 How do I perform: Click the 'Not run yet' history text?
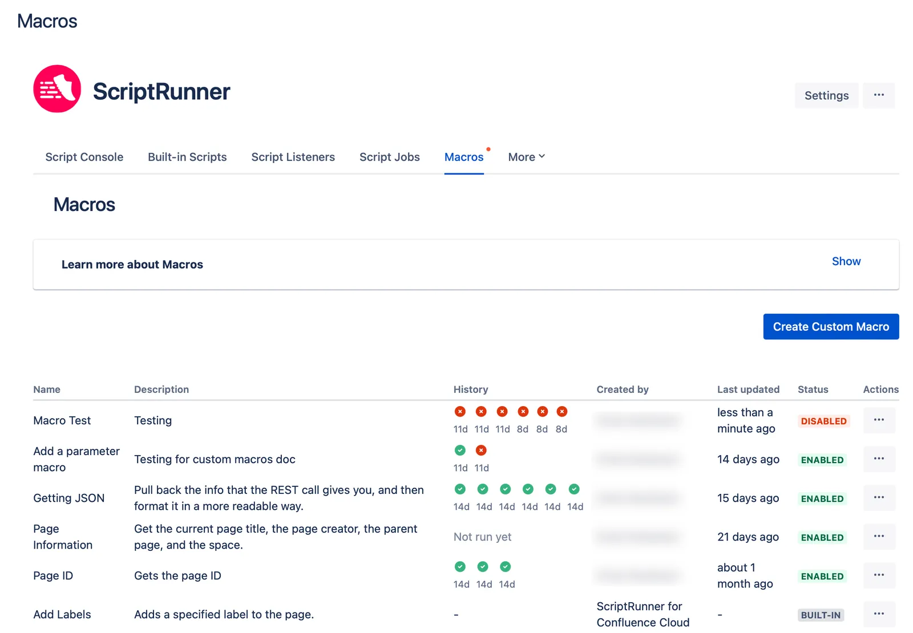click(x=482, y=537)
